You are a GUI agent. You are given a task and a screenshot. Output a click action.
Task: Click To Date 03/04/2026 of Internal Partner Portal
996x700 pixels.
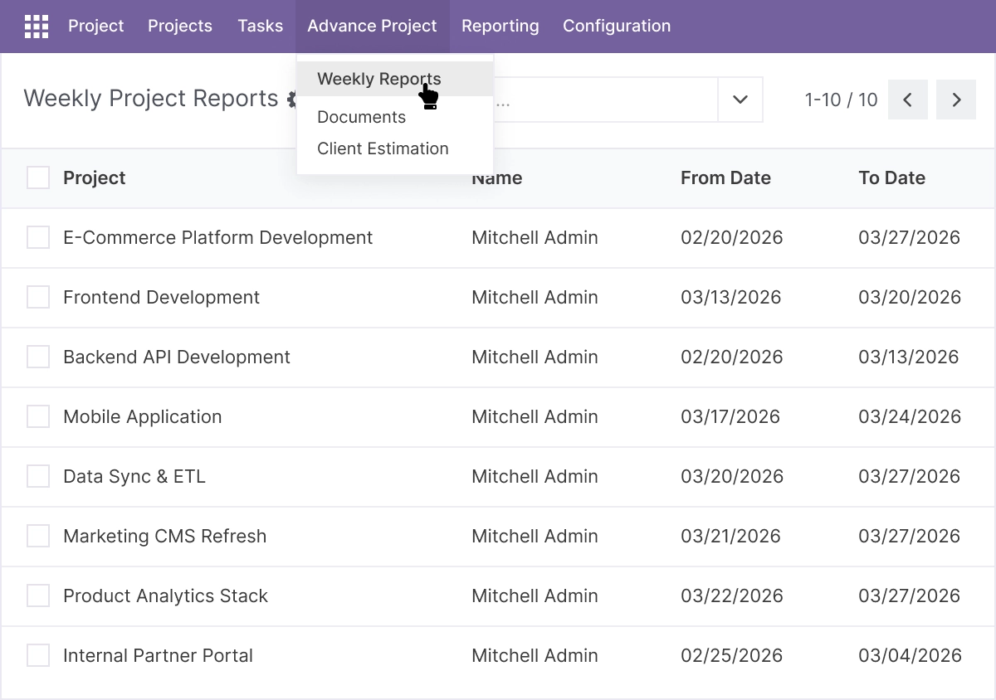click(910, 655)
